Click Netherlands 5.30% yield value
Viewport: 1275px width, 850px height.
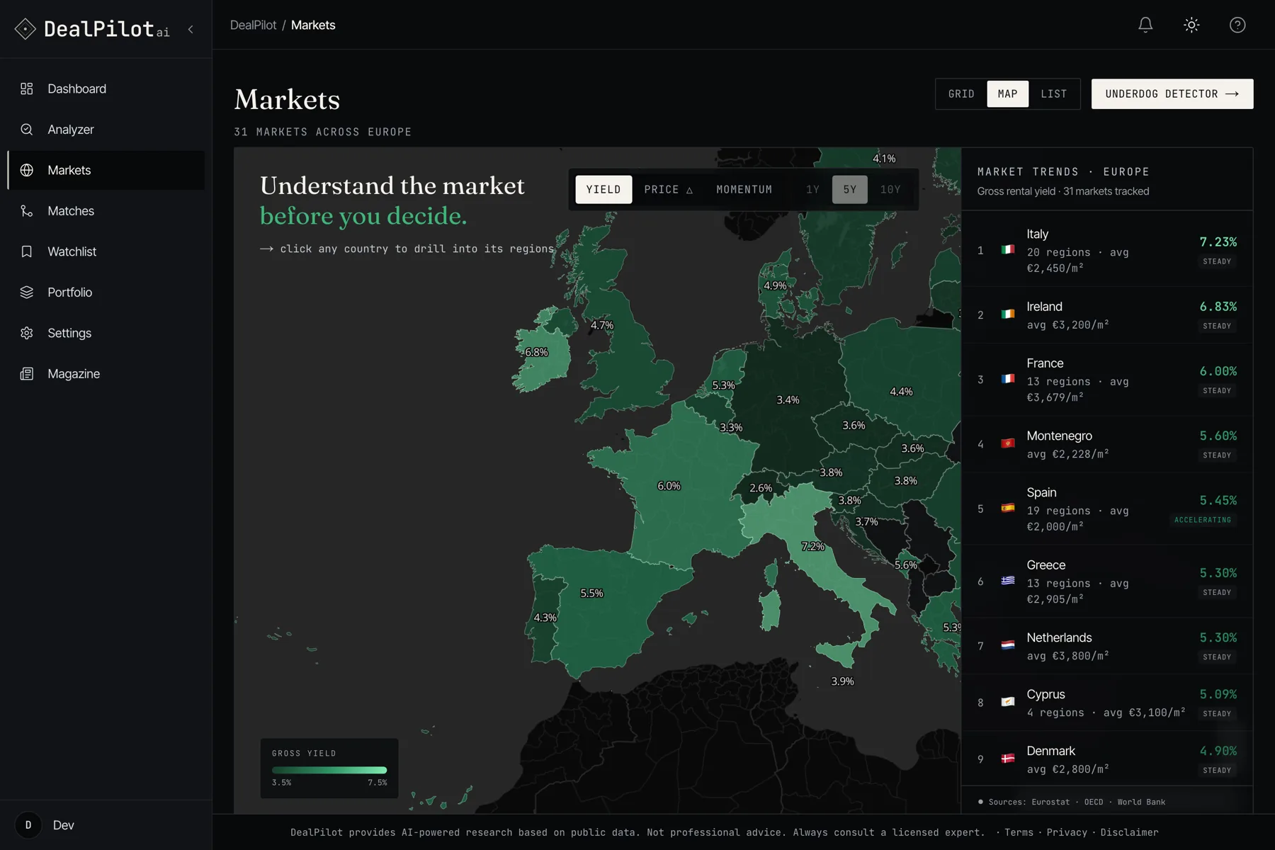(x=1218, y=637)
